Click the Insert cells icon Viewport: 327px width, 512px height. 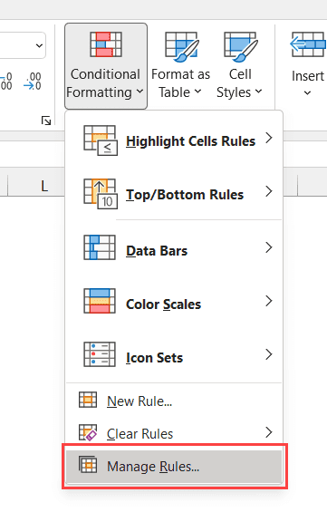308,44
